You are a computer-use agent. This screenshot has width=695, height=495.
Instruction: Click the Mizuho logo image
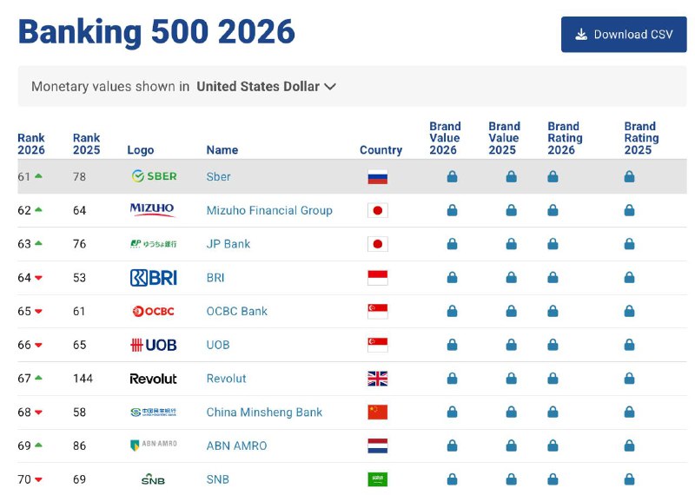tap(152, 210)
